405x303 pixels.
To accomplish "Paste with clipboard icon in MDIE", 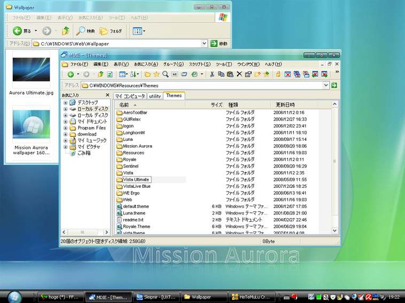I will click(x=230, y=75).
